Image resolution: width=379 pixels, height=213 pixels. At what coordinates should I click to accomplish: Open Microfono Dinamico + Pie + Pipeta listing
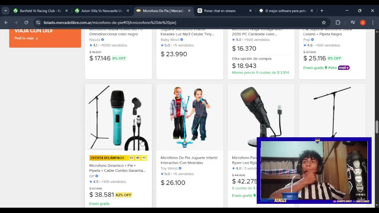117,168
